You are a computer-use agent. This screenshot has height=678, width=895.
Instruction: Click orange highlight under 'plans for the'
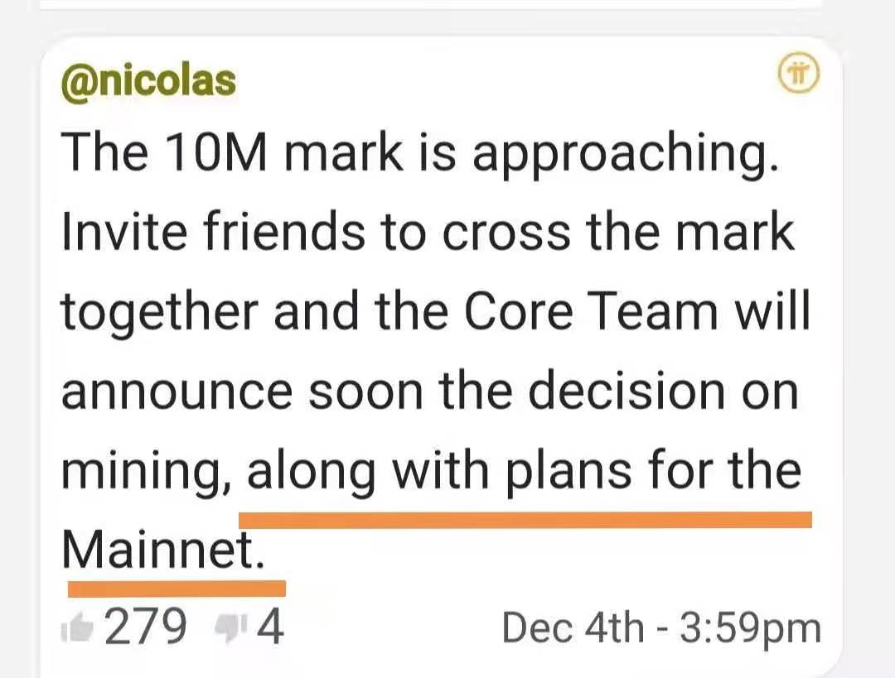[525, 520]
